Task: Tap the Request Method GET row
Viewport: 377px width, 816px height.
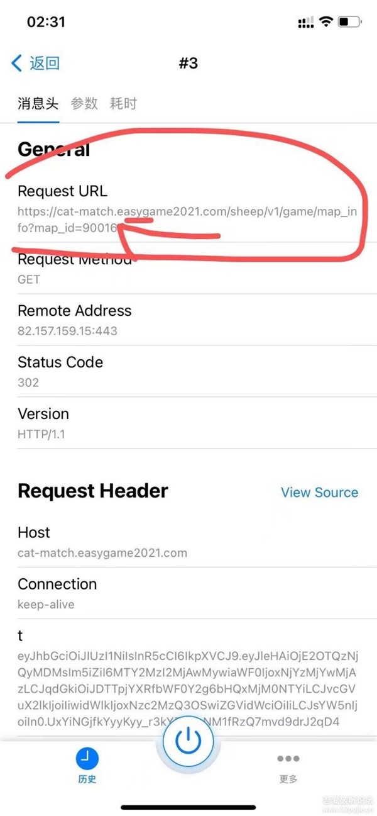Action: point(188,269)
